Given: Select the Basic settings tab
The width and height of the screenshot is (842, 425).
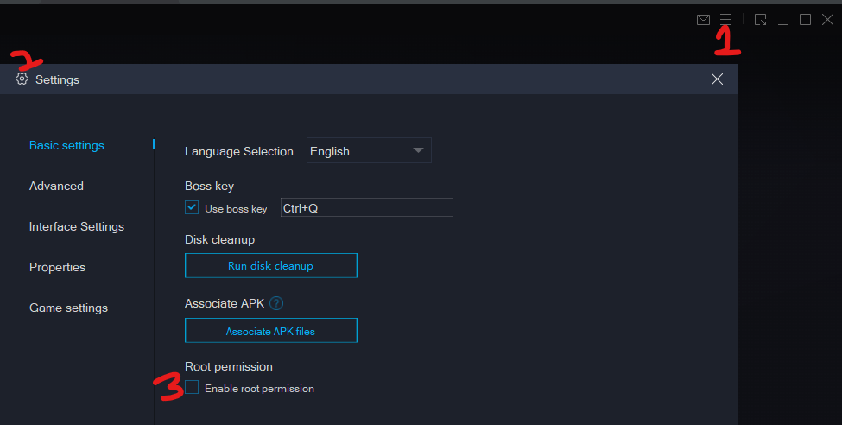Looking at the screenshot, I should (x=66, y=145).
